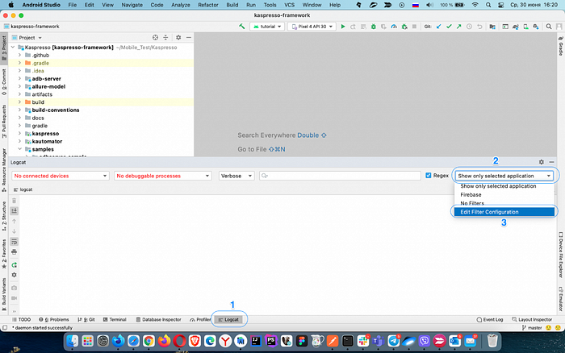
Task: Open Event Log in status bar
Action: point(490,319)
